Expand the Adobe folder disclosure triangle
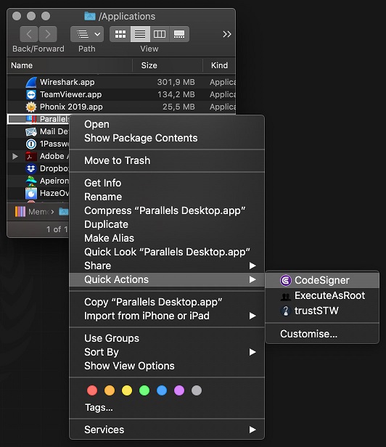386x447 pixels. [x=15, y=156]
